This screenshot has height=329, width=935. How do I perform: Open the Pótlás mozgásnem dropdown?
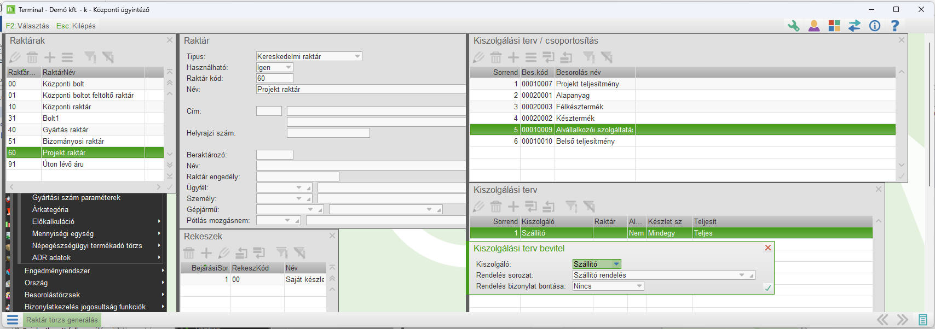[287, 220]
